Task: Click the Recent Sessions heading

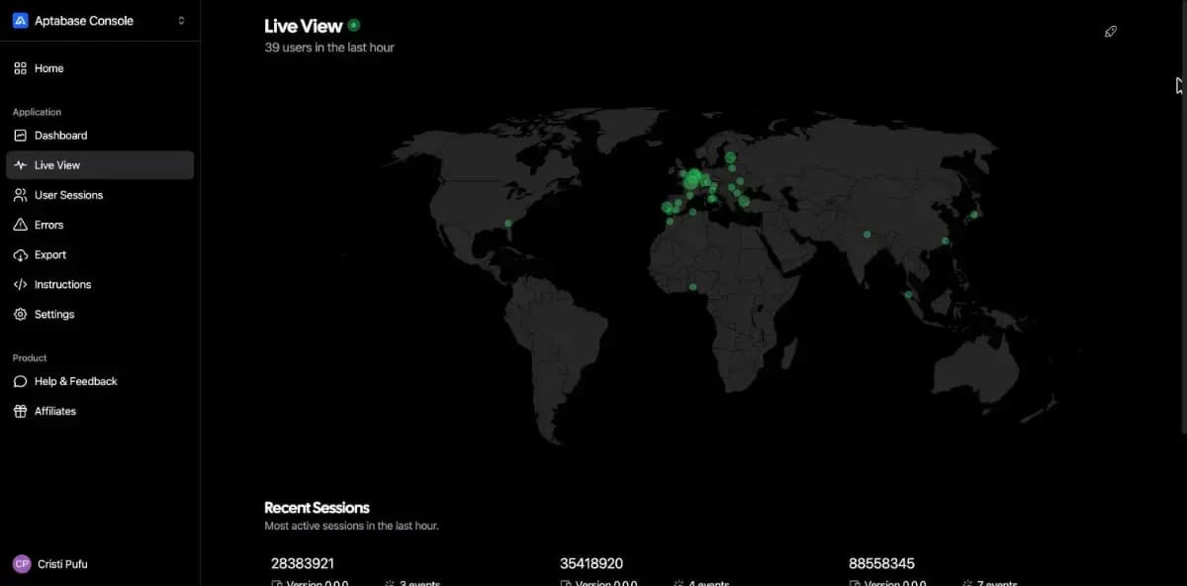Action: [x=317, y=508]
